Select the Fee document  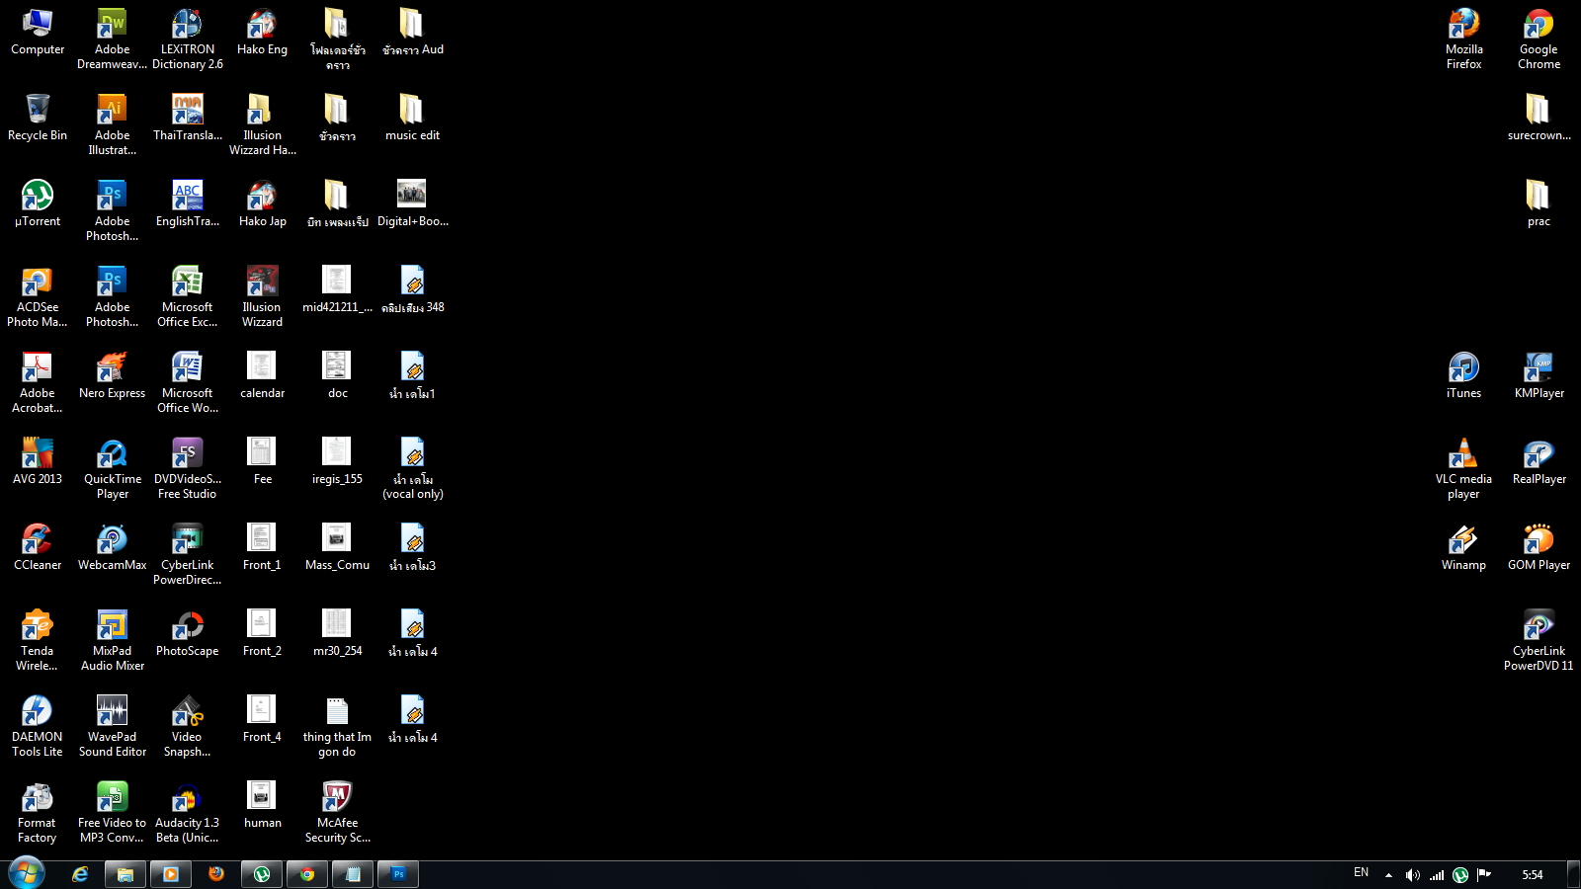263,461
